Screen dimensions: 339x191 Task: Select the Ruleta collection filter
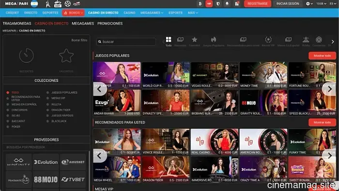(54, 105)
